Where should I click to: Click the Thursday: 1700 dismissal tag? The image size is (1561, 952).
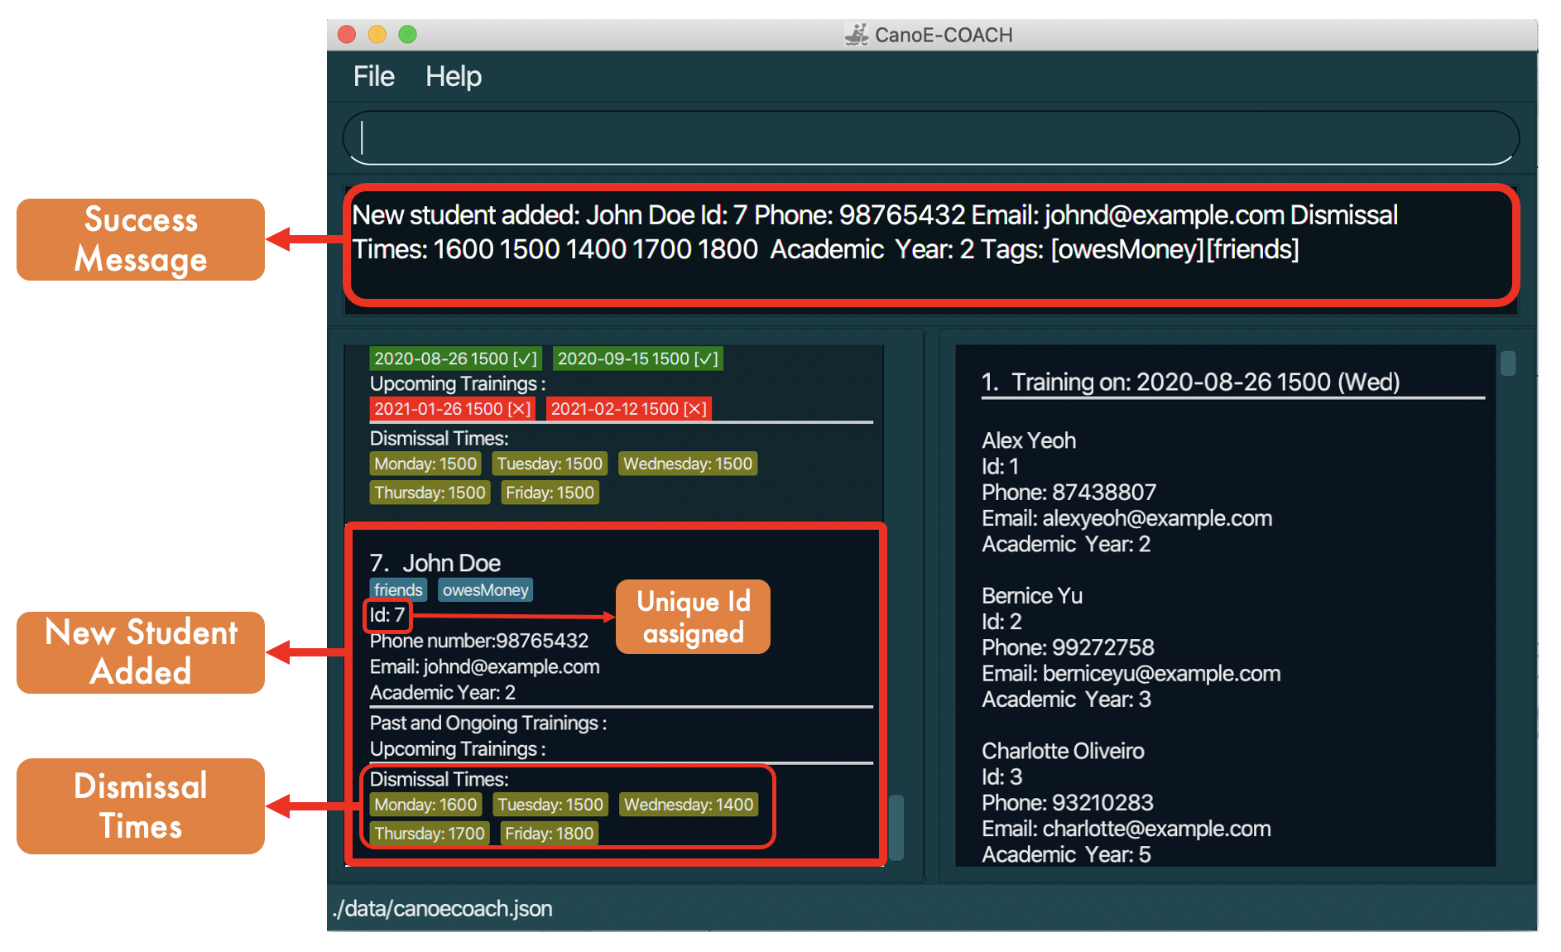coord(430,834)
